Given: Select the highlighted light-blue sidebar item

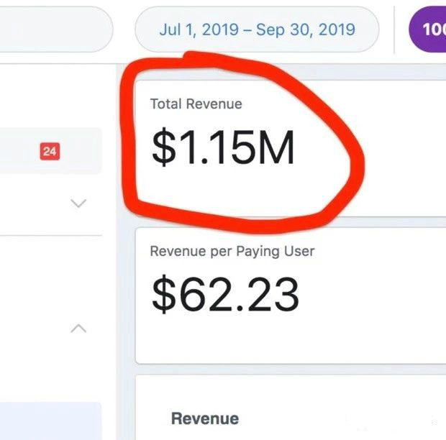Looking at the screenshot, I should pyautogui.click(x=50, y=421).
